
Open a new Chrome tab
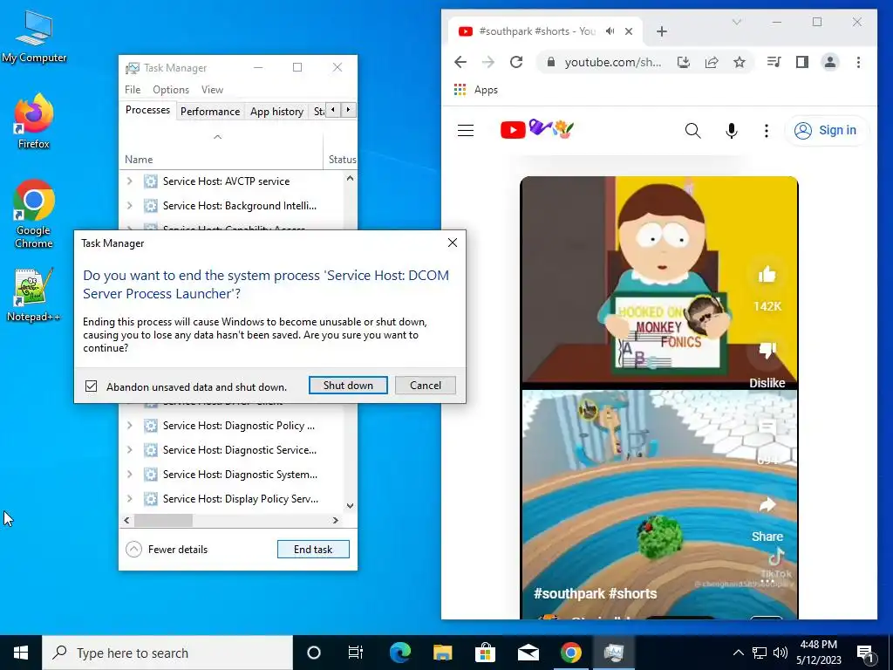(x=662, y=31)
